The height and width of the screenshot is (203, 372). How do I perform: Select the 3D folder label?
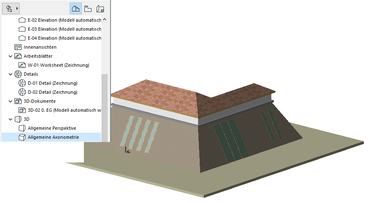click(27, 119)
